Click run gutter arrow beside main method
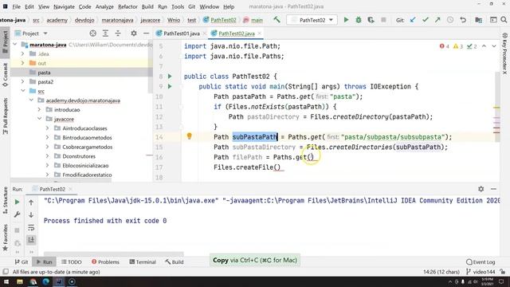Screen dimensions: 510x287 click(170, 87)
